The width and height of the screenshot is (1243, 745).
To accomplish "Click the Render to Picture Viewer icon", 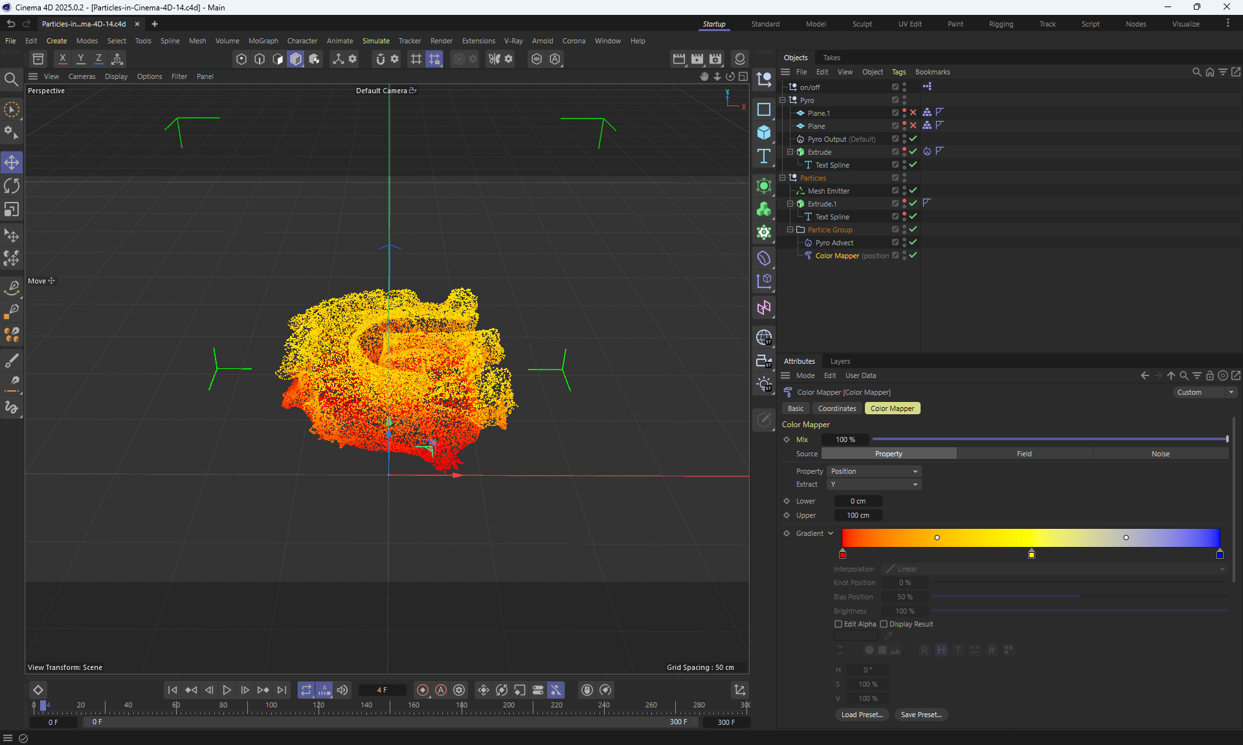I will tap(697, 59).
